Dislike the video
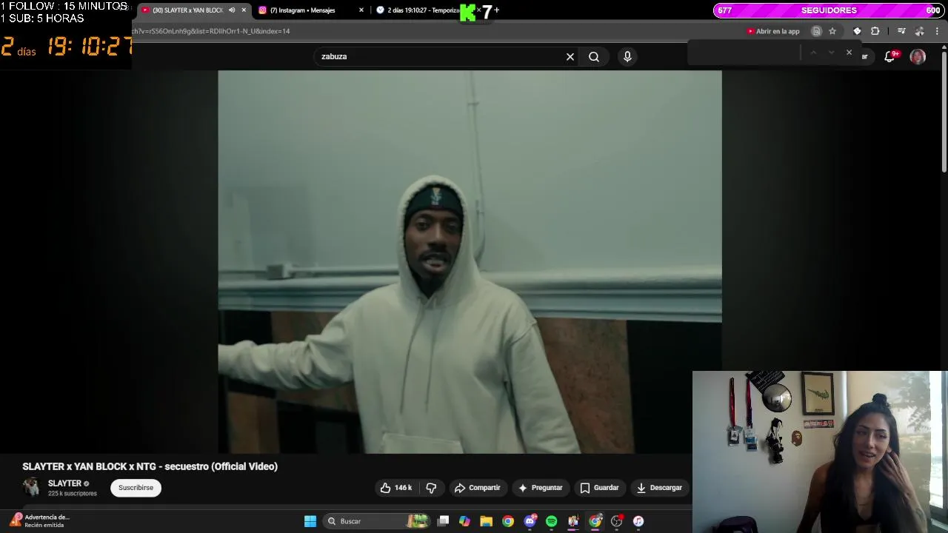The width and height of the screenshot is (948, 533). pyautogui.click(x=431, y=488)
